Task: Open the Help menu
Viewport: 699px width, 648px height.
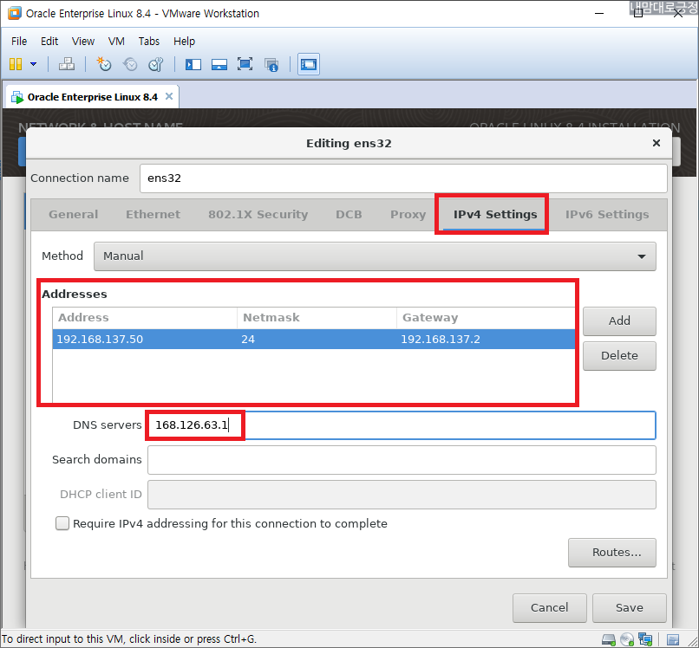Action: (x=184, y=41)
